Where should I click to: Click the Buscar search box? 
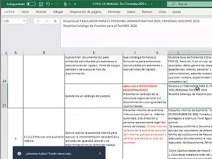[189, 4]
